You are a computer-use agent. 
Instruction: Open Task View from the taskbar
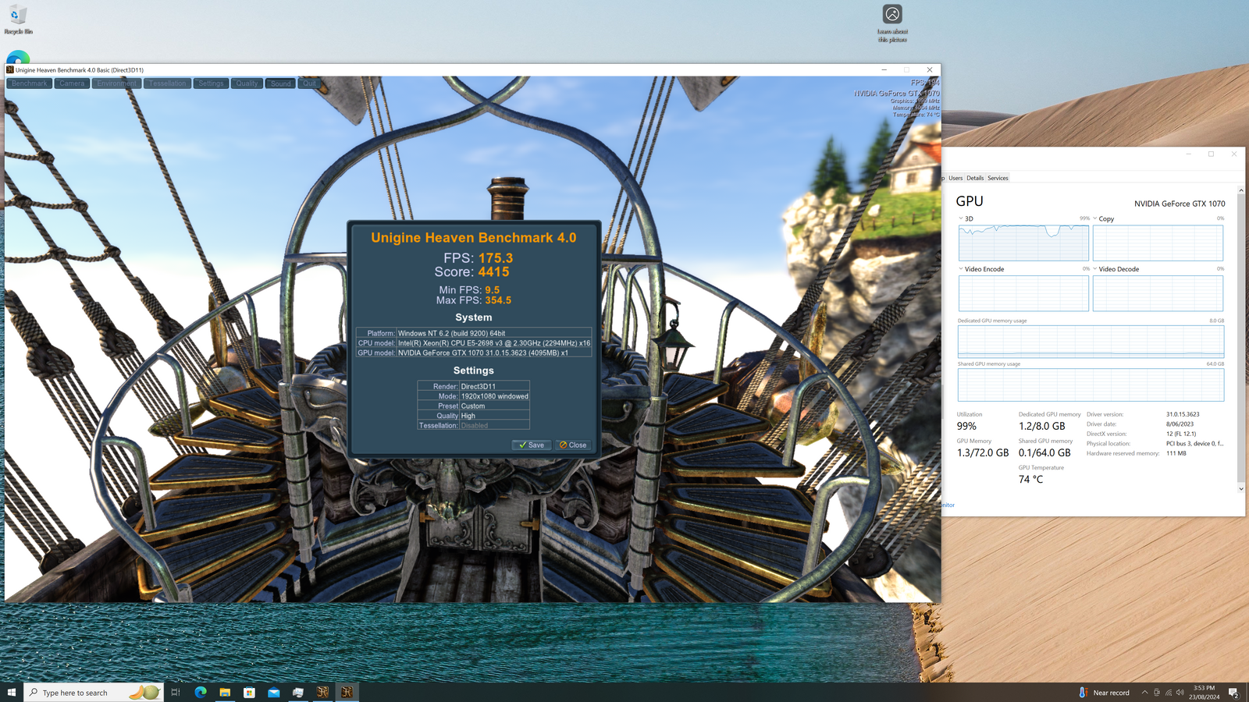[176, 693]
